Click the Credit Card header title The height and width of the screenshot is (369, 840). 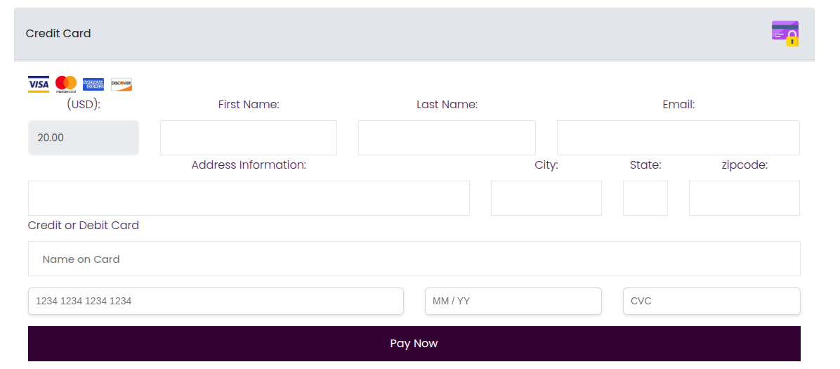pos(58,33)
